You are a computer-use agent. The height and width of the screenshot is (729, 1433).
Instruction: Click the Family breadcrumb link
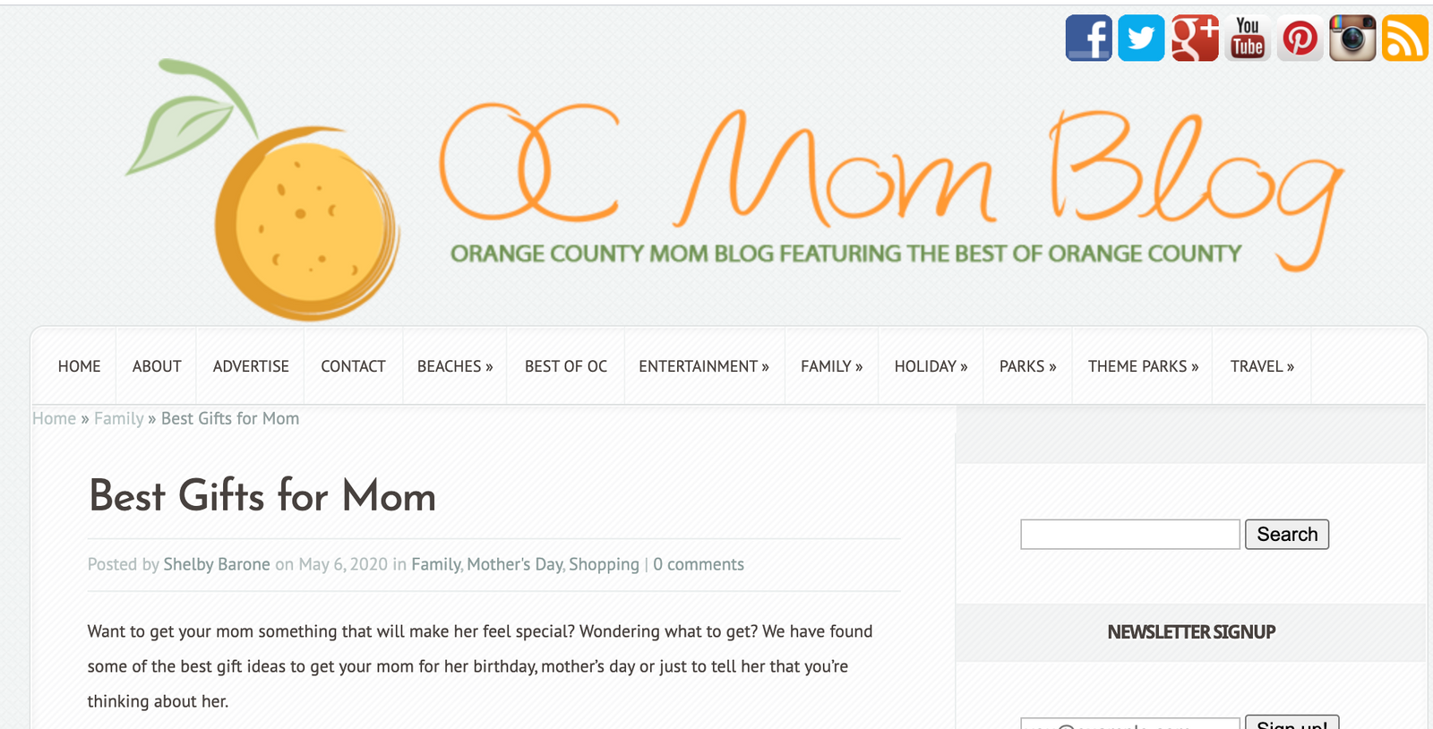click(119, 418)
